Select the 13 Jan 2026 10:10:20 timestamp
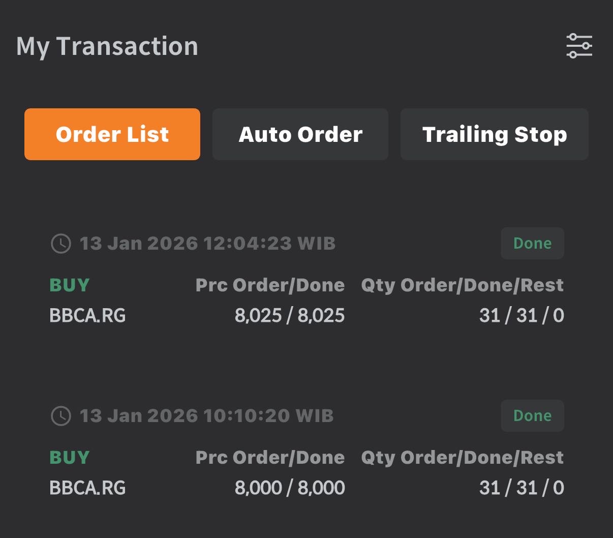The image size is (613, 538). point(206,416)
